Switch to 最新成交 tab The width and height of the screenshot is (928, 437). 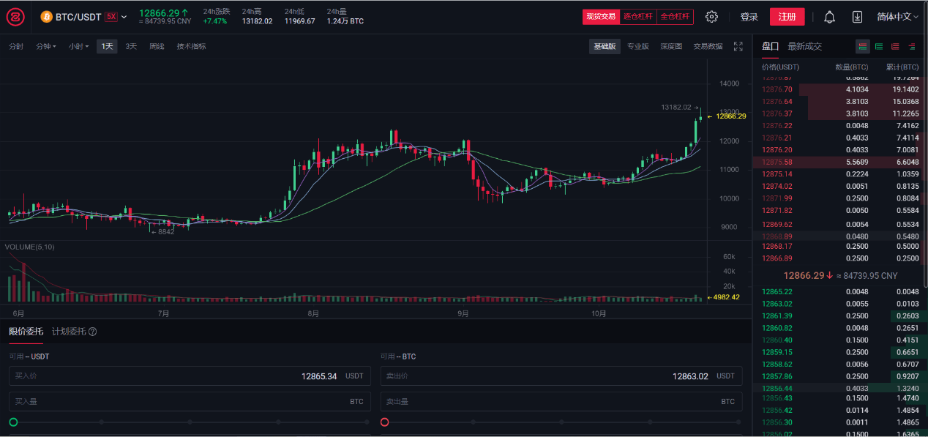(x=804, y=46)
